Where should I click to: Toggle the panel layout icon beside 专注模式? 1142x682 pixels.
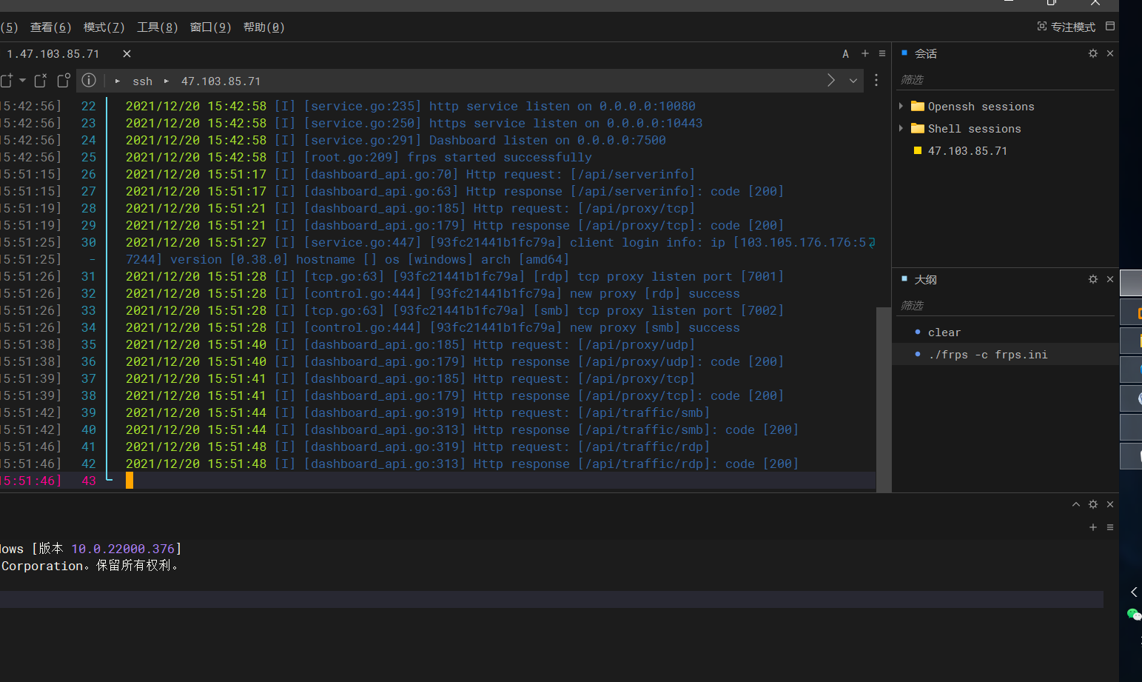[1110, 26]
